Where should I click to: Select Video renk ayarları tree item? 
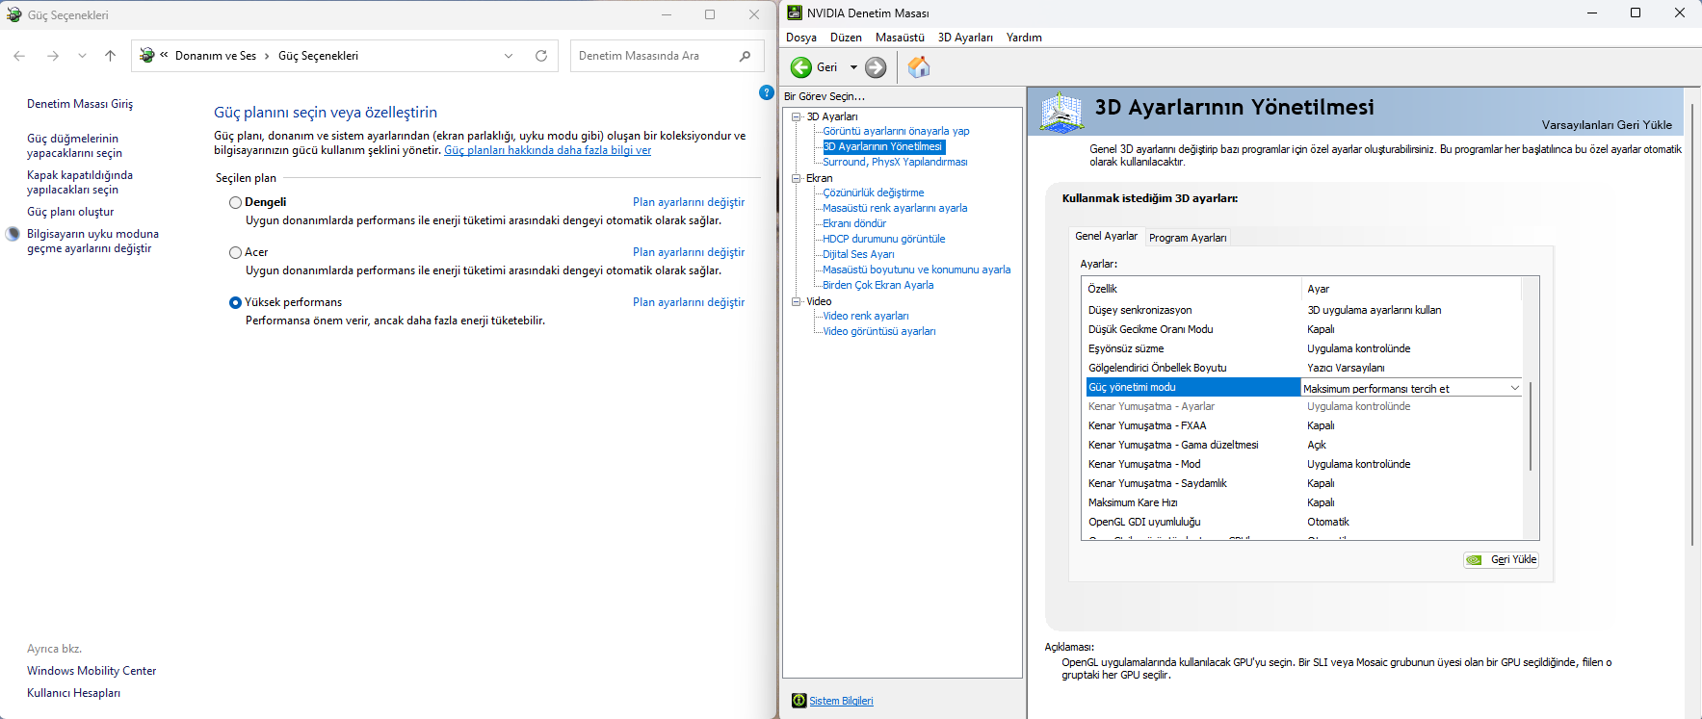click(x=865, y=316)
